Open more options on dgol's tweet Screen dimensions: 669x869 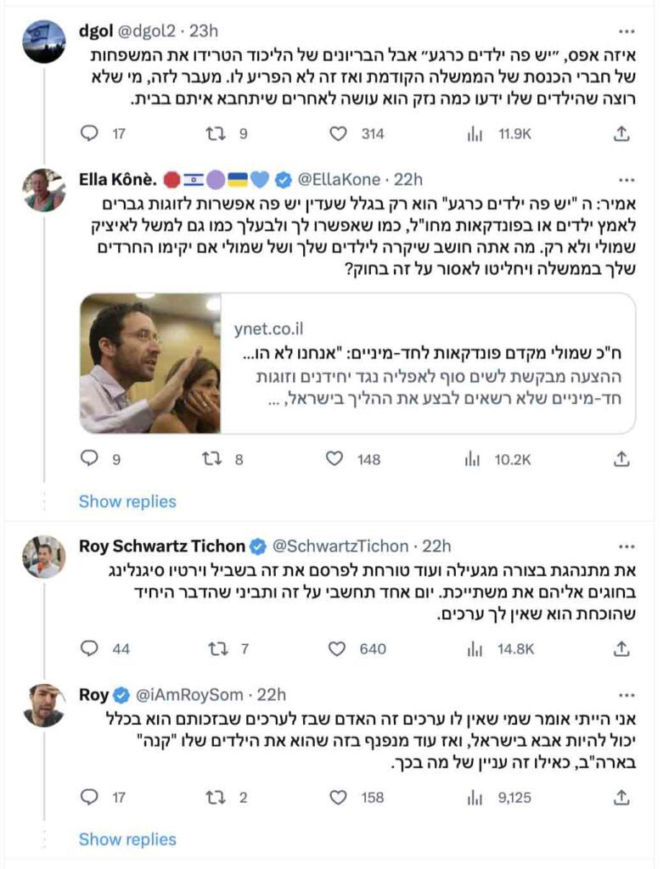tap(627, 31)
